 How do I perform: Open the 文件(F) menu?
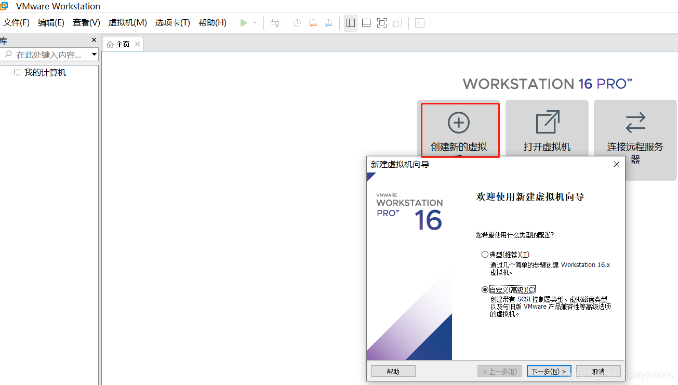coord(17,23)
